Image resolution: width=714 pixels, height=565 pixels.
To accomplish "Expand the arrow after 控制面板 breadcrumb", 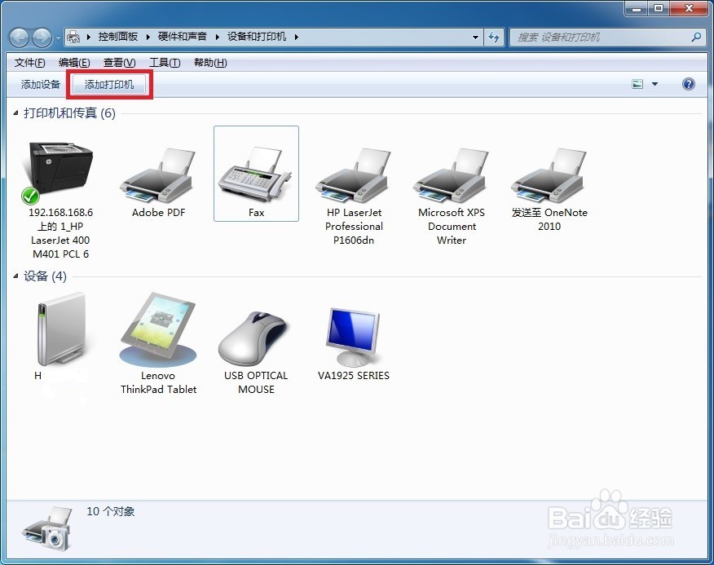I will tap(148, 37).
